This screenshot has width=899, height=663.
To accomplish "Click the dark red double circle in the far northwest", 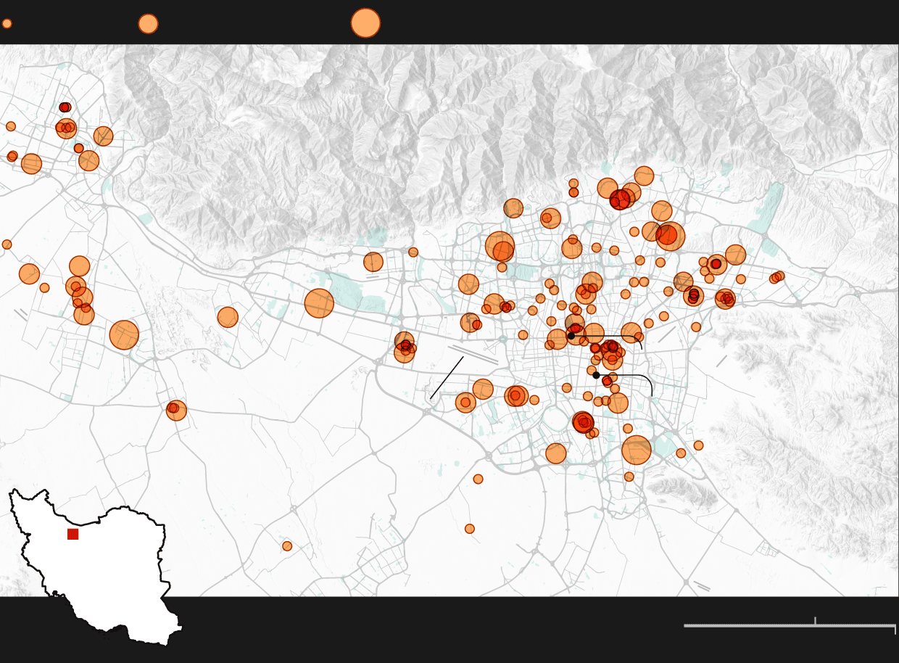I will 65,107.
